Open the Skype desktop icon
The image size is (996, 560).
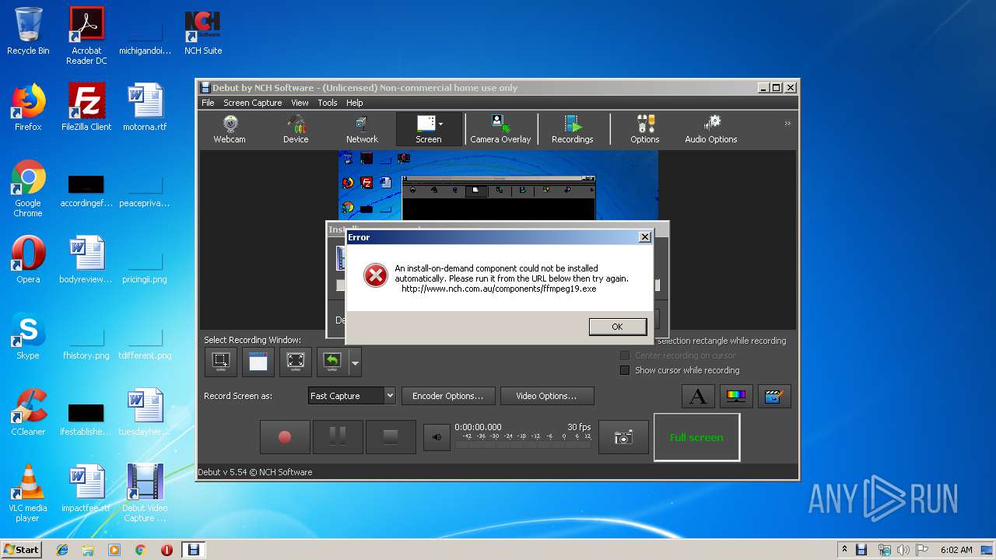tap(28, 336)
